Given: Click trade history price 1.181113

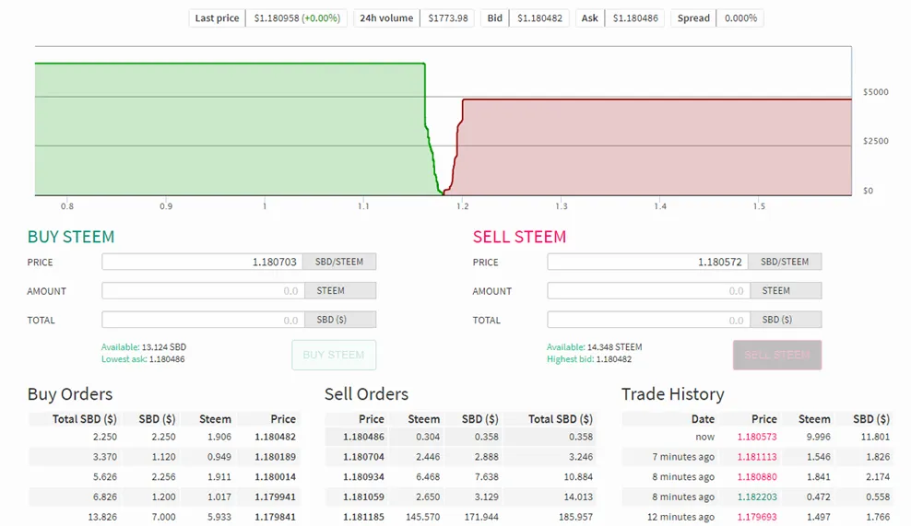Looking at the screenshot, I should pyautogui.click(x=757, y=457).
